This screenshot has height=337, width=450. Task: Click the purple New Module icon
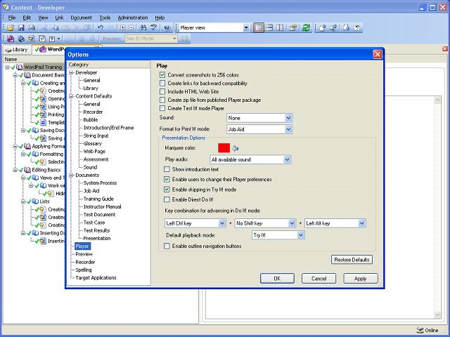[x=11, y=39]
